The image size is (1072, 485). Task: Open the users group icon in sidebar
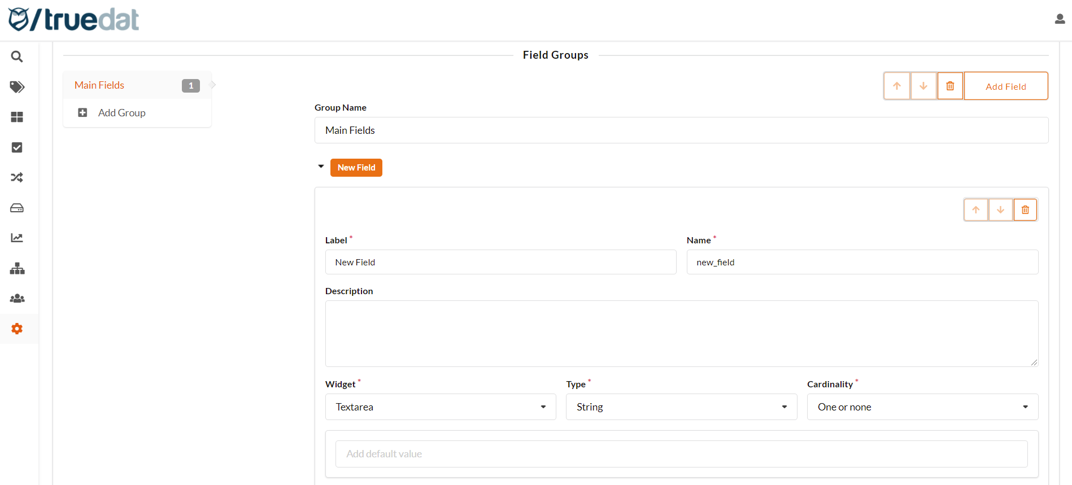pos(17,298)
